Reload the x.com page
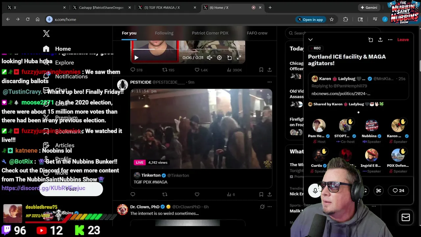Screen dimensions: 421x237 pyautogui.click(x=28, y=19)
